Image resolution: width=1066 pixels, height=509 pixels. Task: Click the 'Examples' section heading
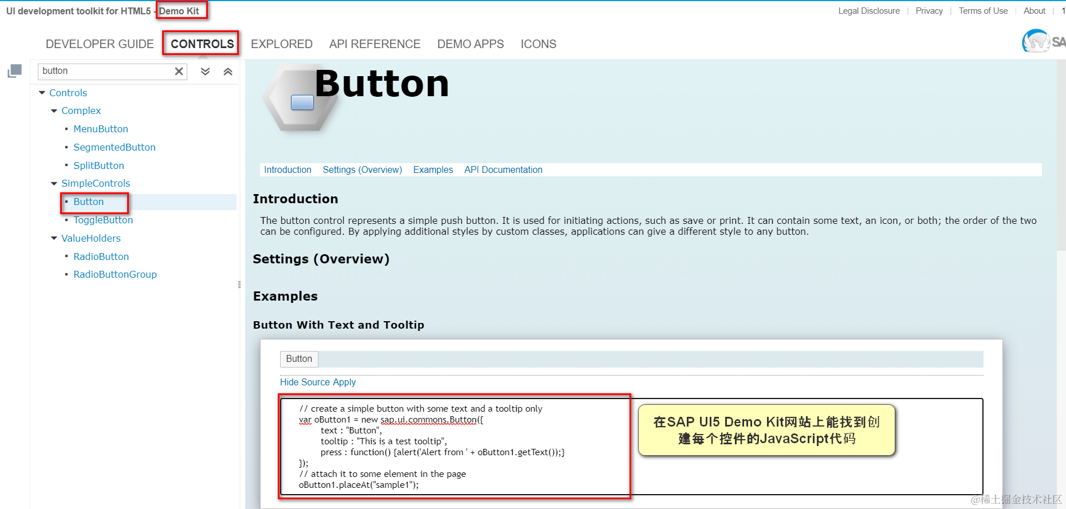click(285, 297)
